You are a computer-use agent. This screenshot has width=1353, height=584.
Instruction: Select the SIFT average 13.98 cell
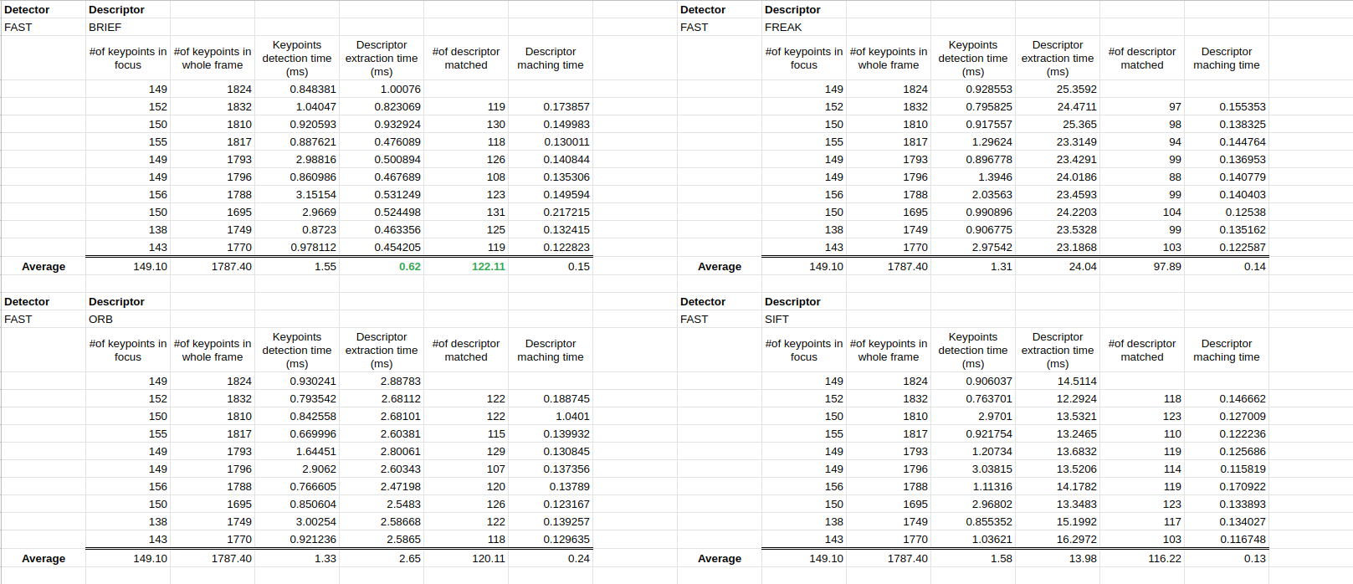click(x=1058, y=558)
